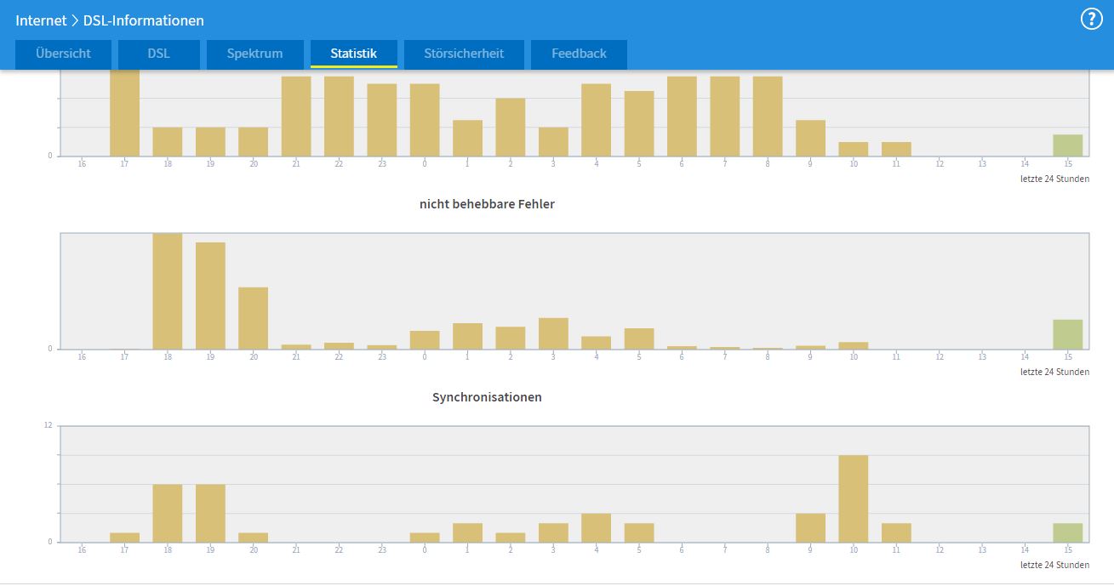Click hour 22 bar in top chart

coord(339,117)
